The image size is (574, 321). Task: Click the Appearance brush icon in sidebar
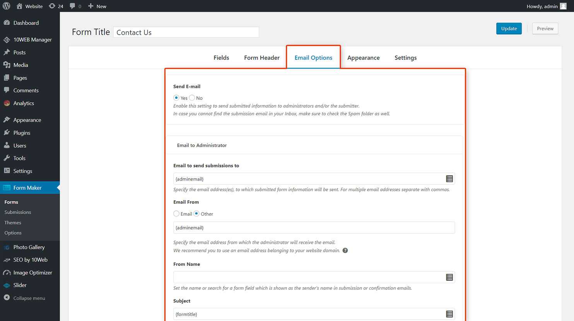[7, 120]
